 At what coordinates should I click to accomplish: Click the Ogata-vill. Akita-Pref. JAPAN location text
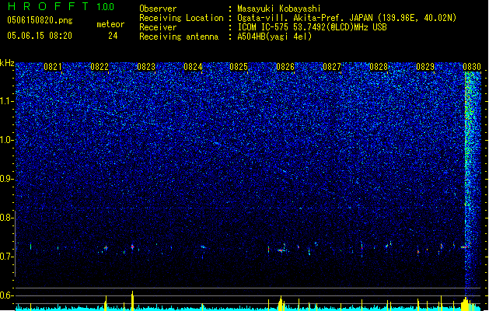(x=347, y=18)
